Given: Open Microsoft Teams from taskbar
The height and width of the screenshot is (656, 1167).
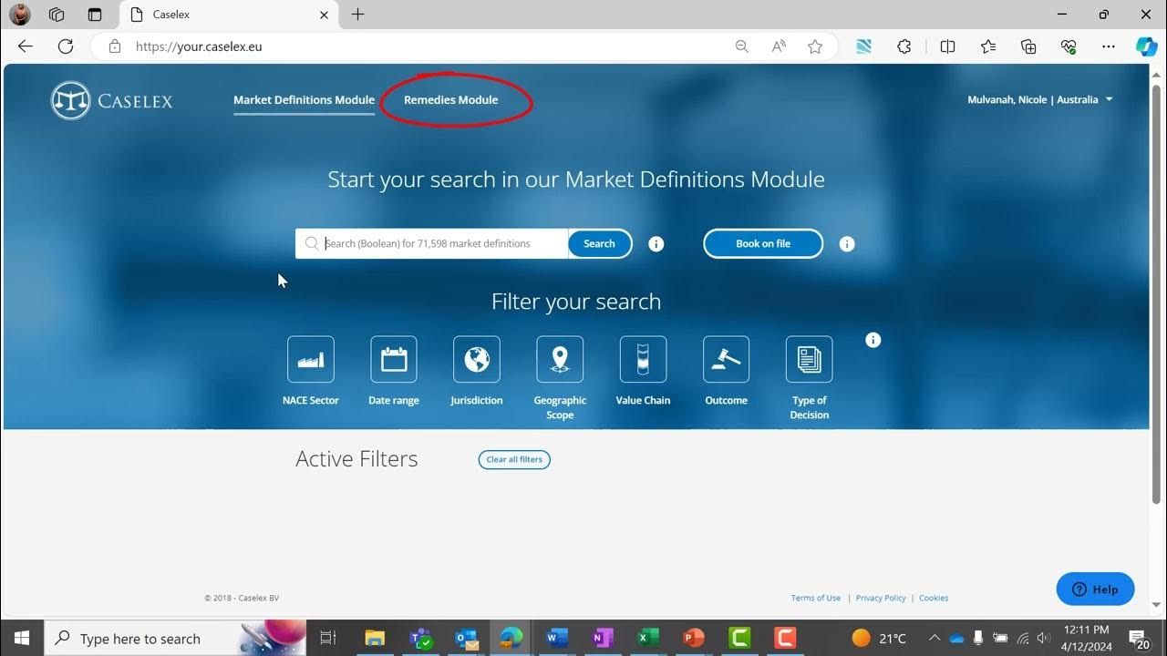Looking at the screenshot, I should tap(420, 638).
